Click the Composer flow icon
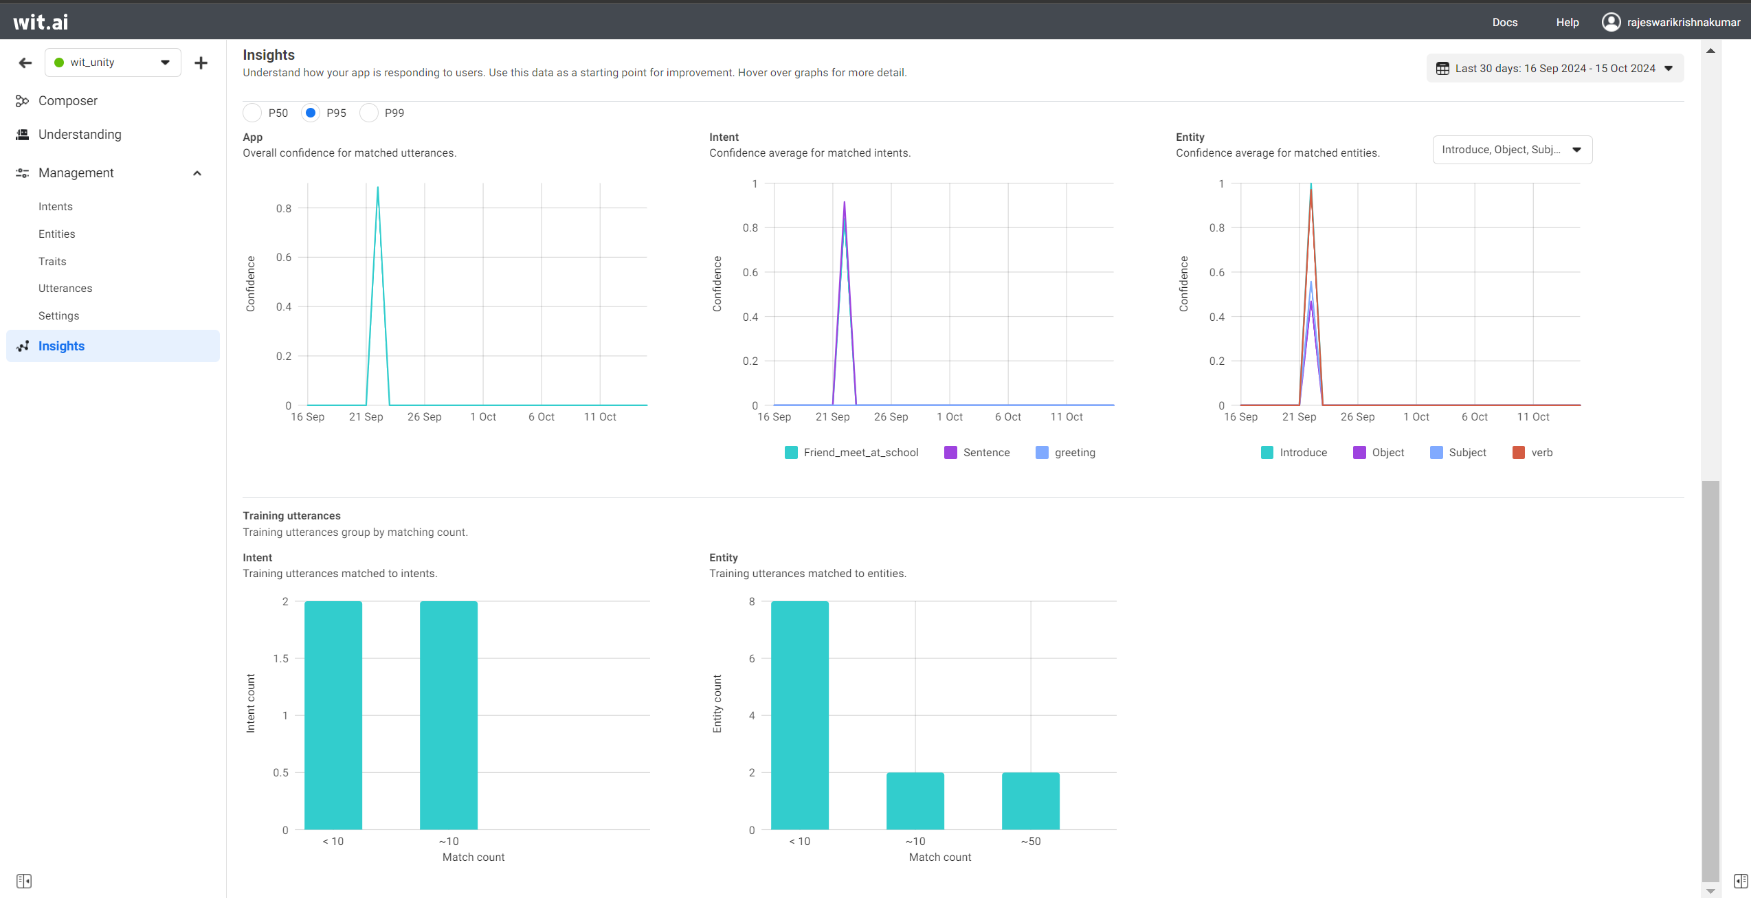Screen dimensions: 1751x898 click(22, 101)
